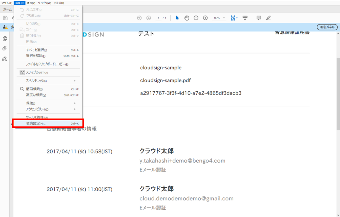Click the 署名パネル button
The image size is (340, 217).
point(327,27)
